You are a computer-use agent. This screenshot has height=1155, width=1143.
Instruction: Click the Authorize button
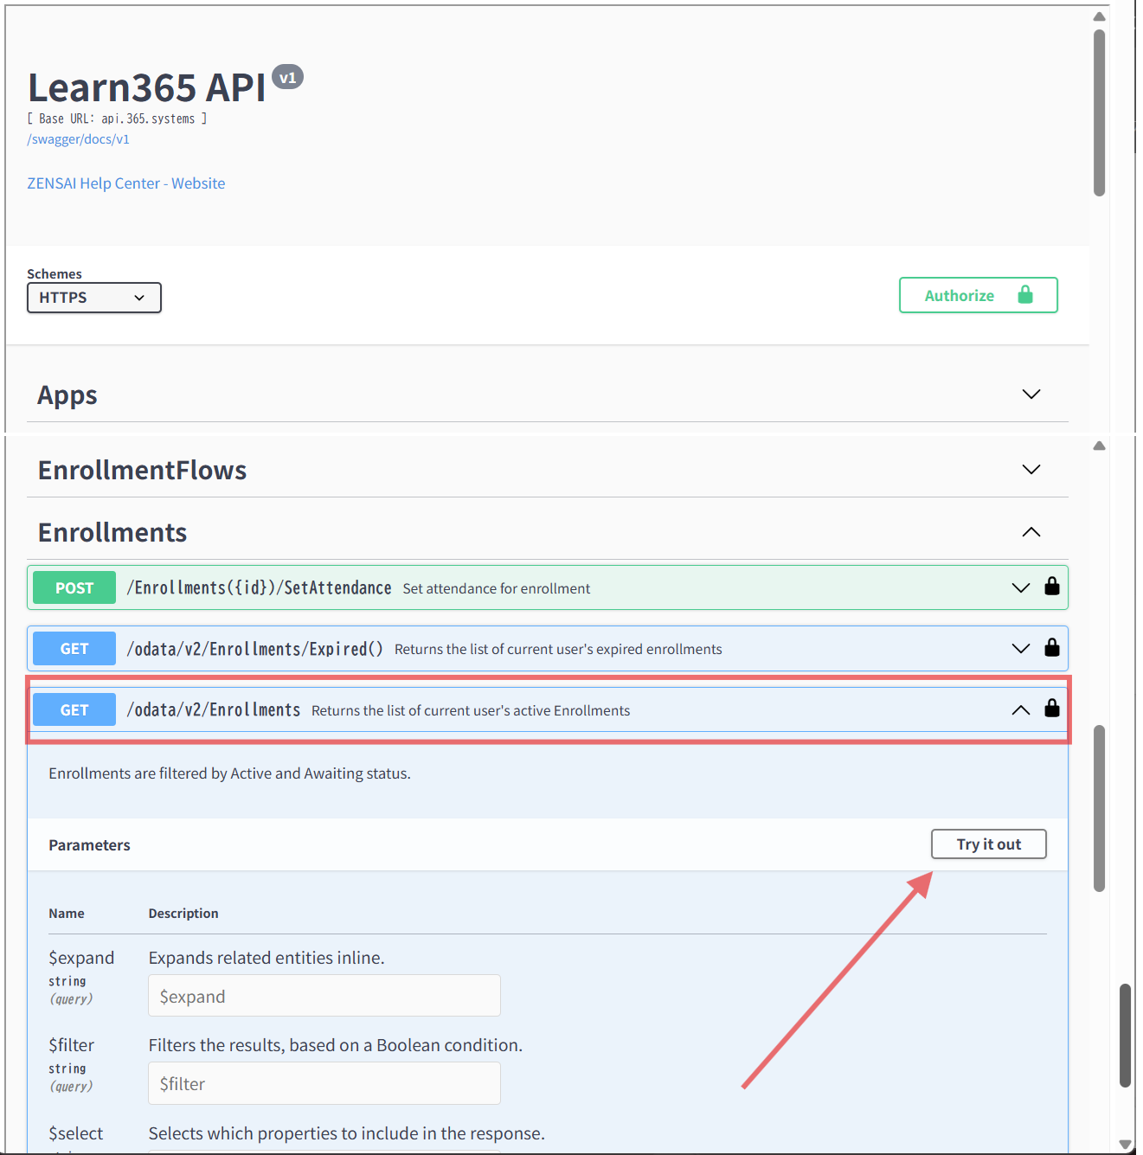click(979, 295)
